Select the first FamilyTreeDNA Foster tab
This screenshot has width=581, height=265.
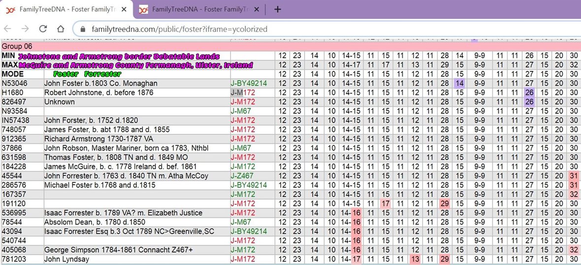[66, 10]
